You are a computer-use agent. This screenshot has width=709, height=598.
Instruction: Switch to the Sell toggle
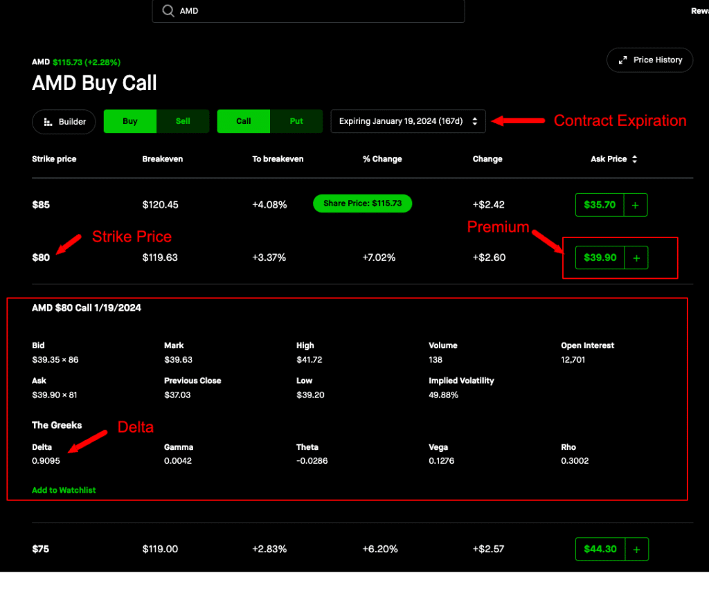tap(183, 121)
